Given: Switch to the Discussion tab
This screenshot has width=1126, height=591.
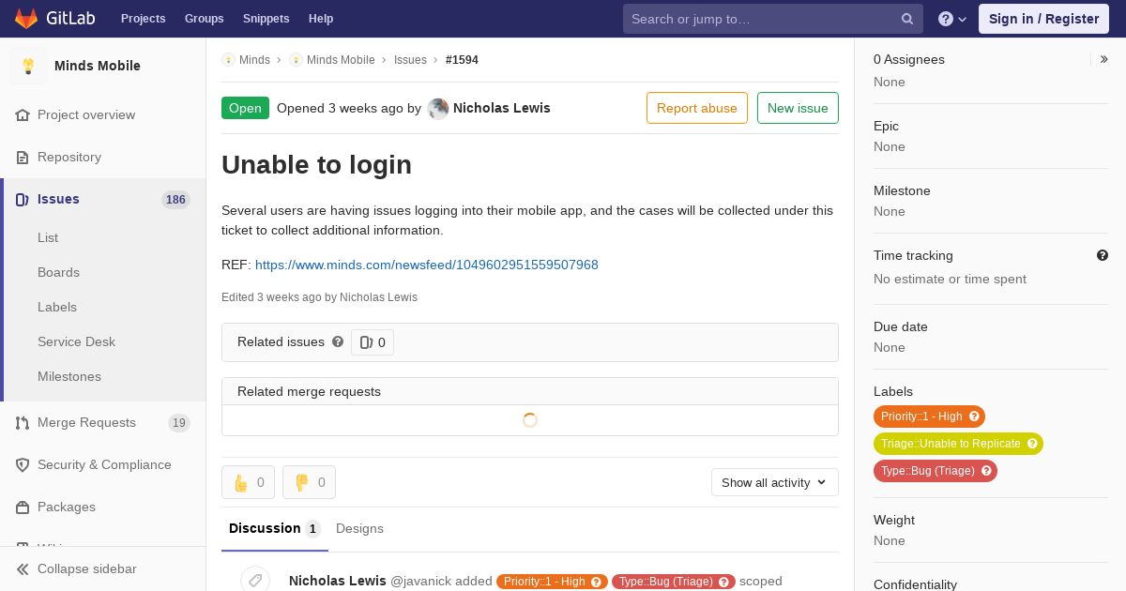Looking at the screenshot, I should coord(275,528).
